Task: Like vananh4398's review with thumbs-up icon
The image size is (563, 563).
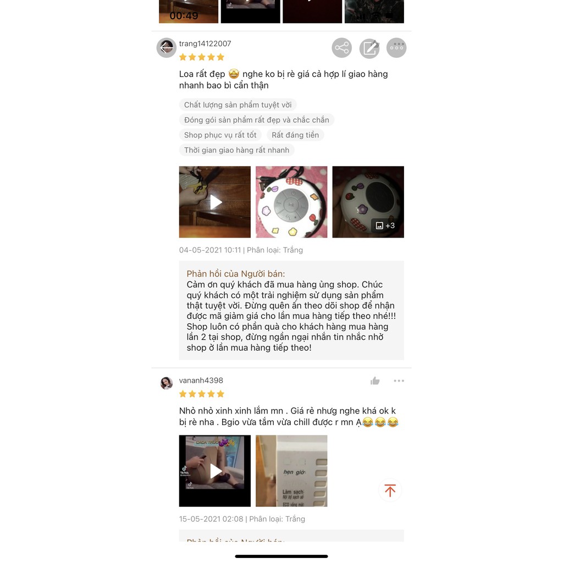Action: pyautogui.click(x=375, y=380)
